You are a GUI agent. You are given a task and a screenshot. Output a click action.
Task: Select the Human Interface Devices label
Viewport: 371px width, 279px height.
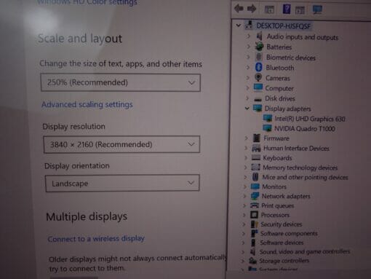pyautogui.click(x=296, y=148)
